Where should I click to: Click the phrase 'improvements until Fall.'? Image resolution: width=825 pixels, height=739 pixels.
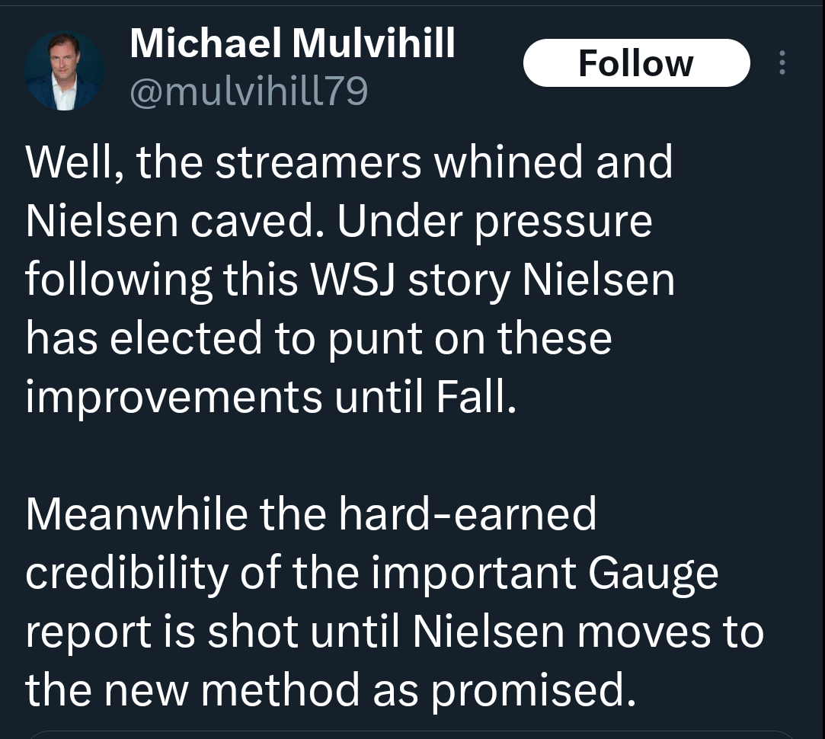[270, 398]
